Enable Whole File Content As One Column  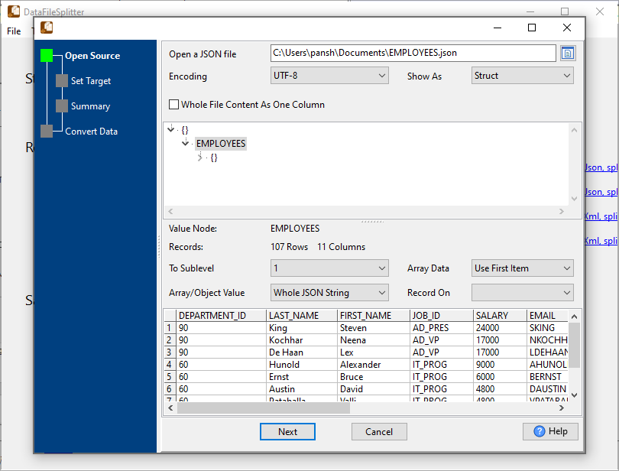173,105
